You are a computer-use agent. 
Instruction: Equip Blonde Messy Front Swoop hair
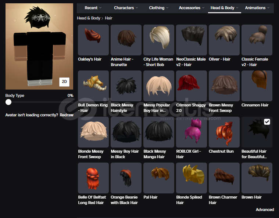pos(93,132)
